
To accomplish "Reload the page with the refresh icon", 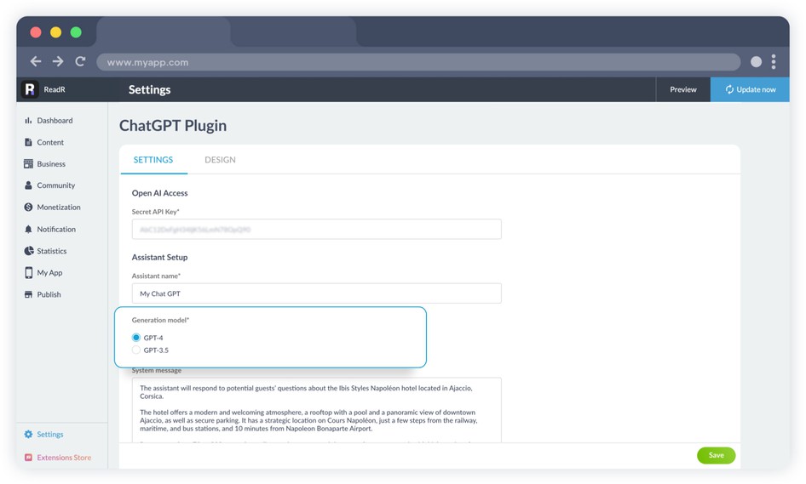I will tap(80, 61).
